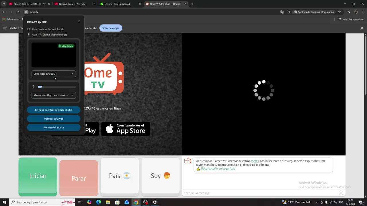Close the NicolasCaceres - YouTube tab
The image size is (367, 206).
94,4
